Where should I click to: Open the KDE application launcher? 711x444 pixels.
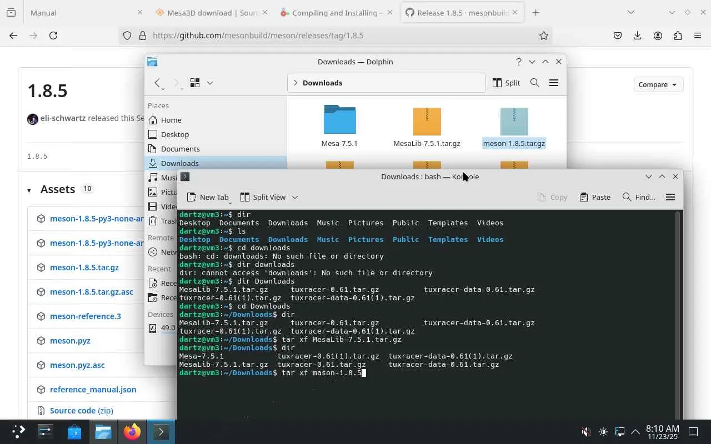click(18, 432)
